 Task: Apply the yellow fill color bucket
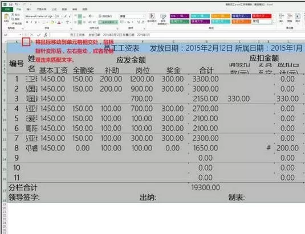[x=52, y=22]
